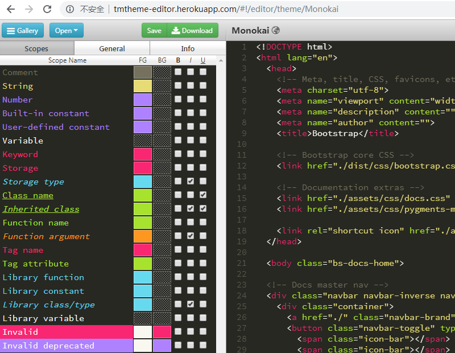Pick foreground color for String
The image size is (455, 353).
pos(143,86)
